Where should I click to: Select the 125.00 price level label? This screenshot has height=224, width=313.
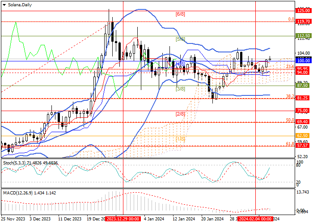pyautogui.click(x=304, y=11)
